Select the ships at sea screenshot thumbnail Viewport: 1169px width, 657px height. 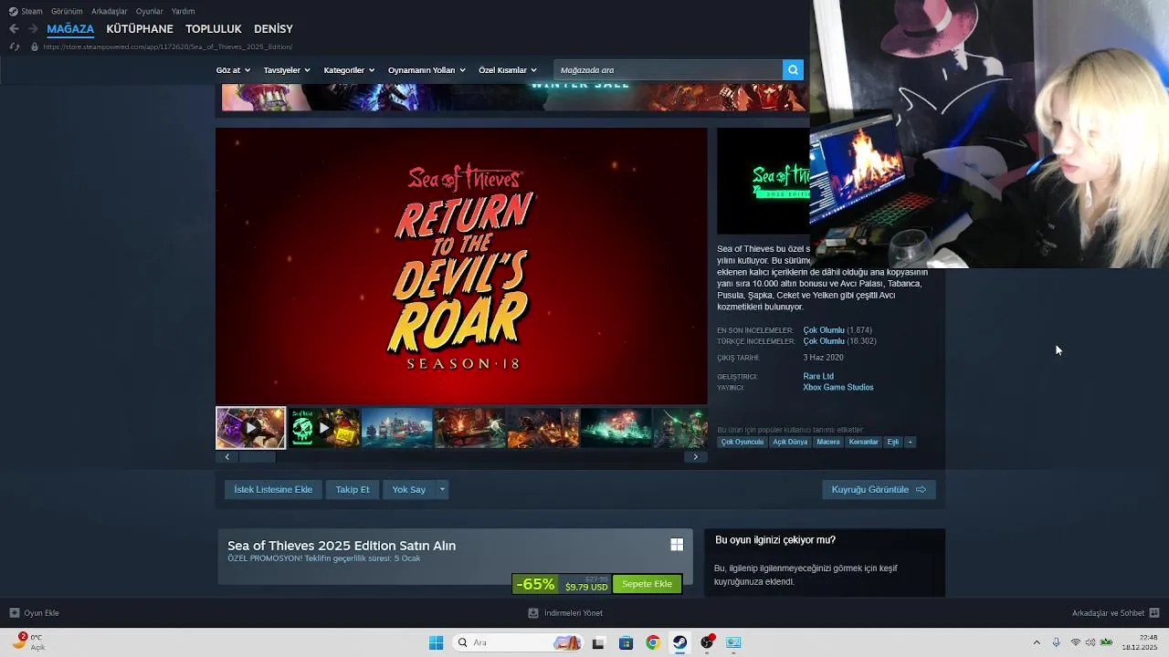397,428
